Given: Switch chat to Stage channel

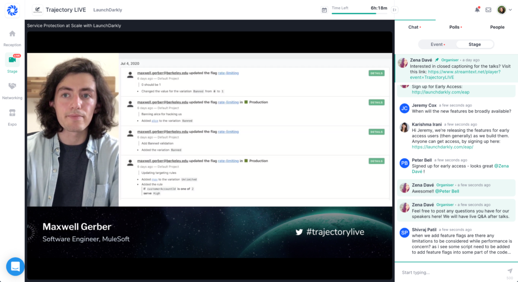Looking at the screenshot, I should 474,44.
